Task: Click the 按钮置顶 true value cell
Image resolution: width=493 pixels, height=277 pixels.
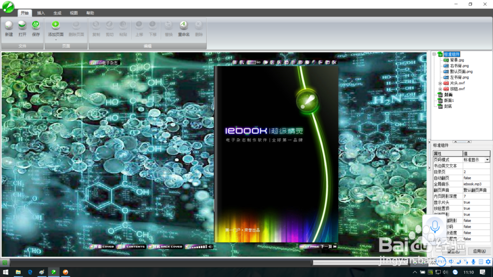Action: 476,208
